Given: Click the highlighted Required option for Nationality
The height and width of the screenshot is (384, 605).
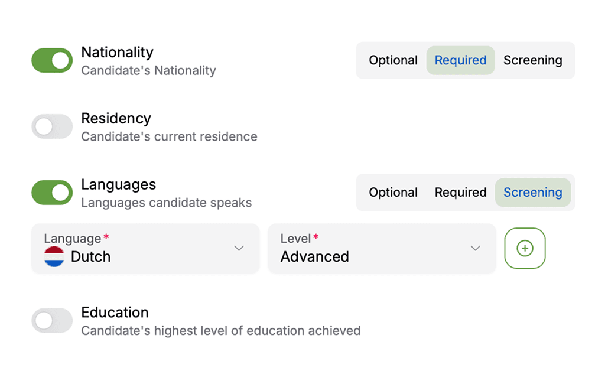Looking at the screenshot, I should pyautogui.click(x=460, y=60).
